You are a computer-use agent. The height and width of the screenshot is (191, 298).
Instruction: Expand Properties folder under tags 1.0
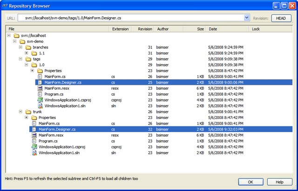coord(32,71)
